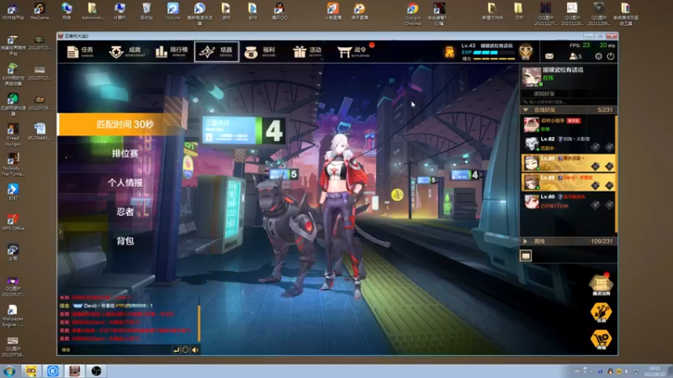Click the 添加好友 add friend button

tap(543, 93)
